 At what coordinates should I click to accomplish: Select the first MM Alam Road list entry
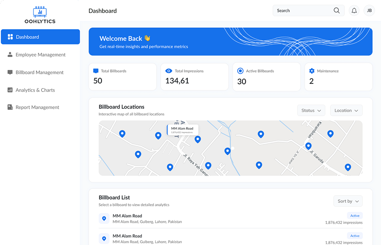pos(230,219)
